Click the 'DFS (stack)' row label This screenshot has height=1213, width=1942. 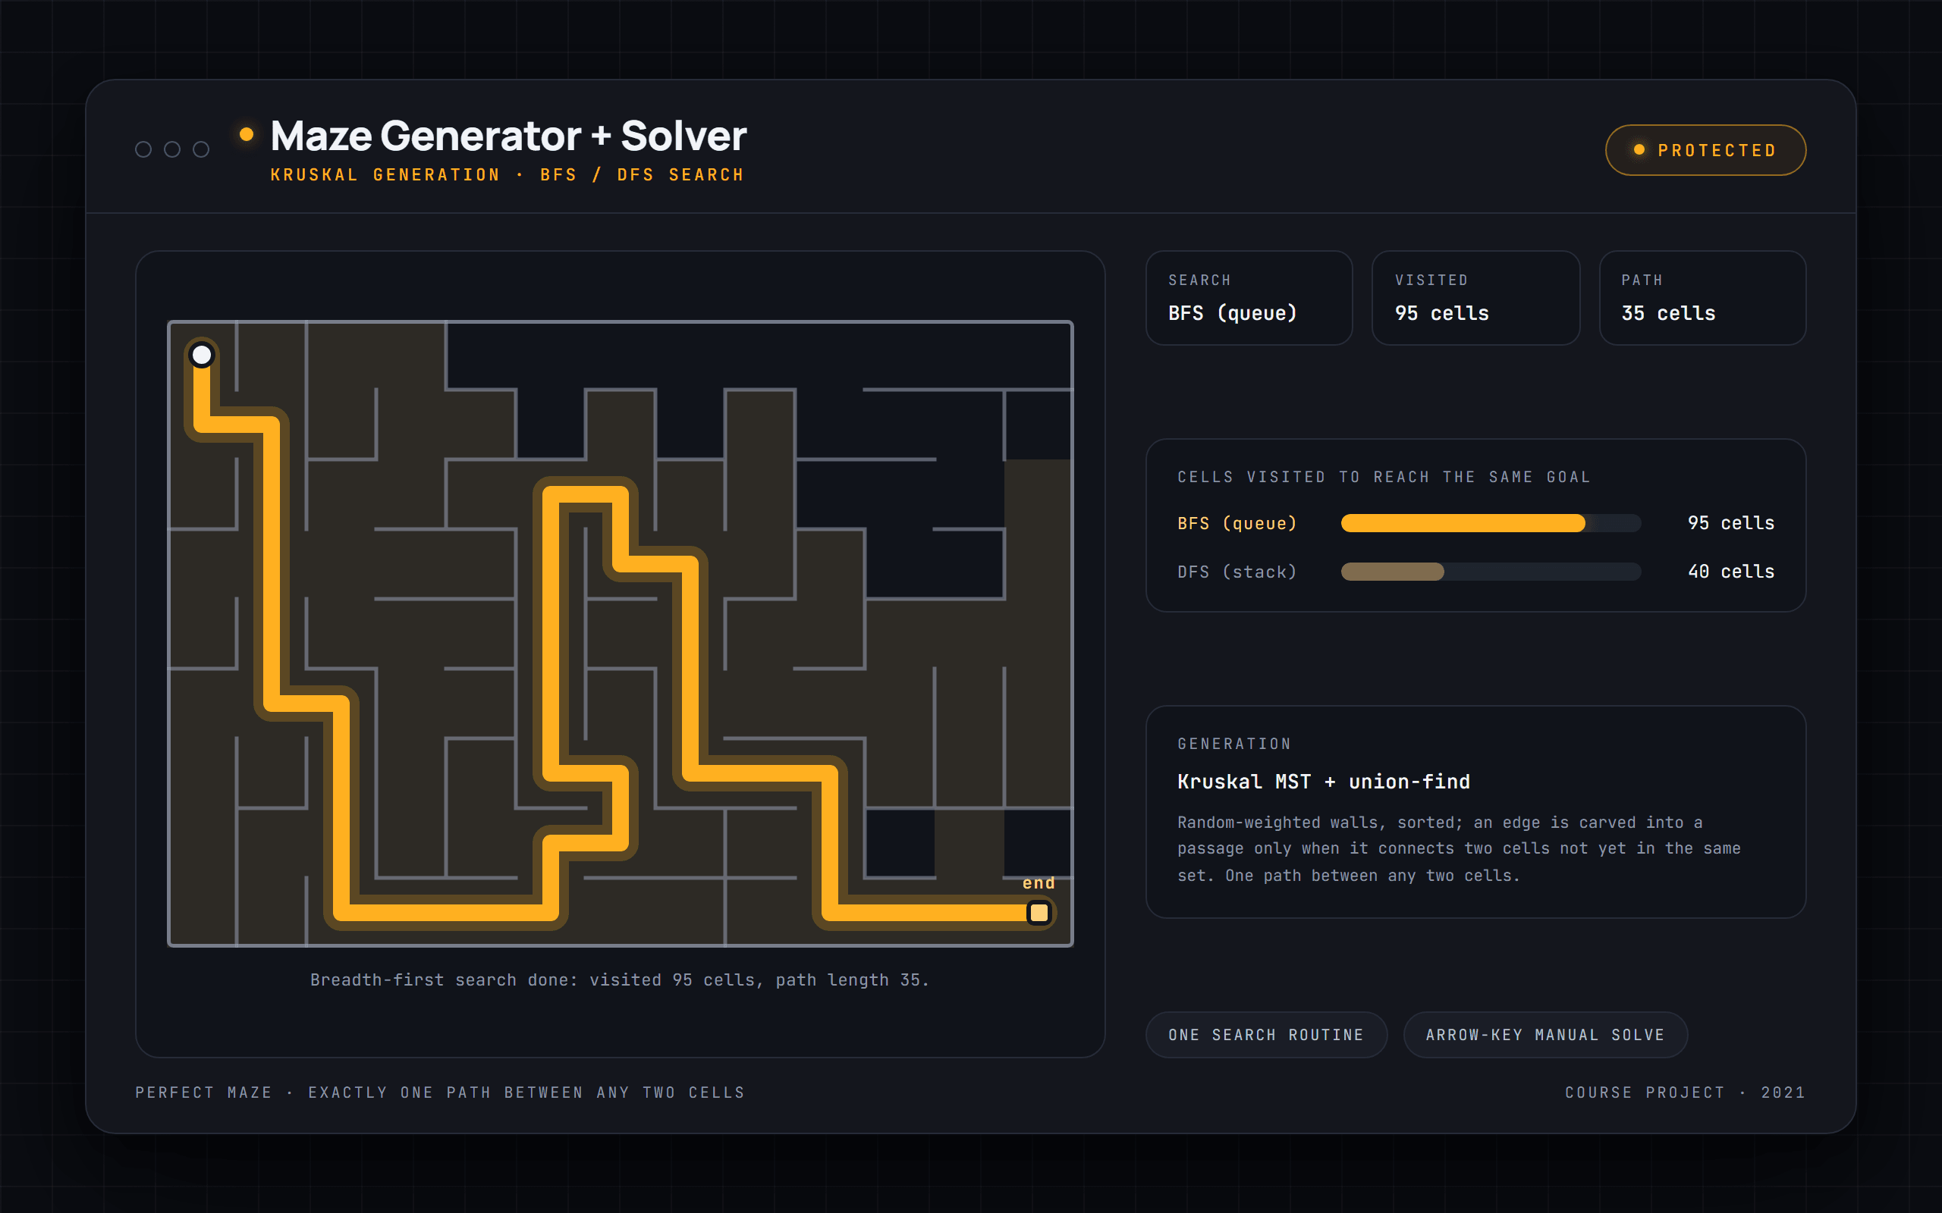click(1237, 571)
